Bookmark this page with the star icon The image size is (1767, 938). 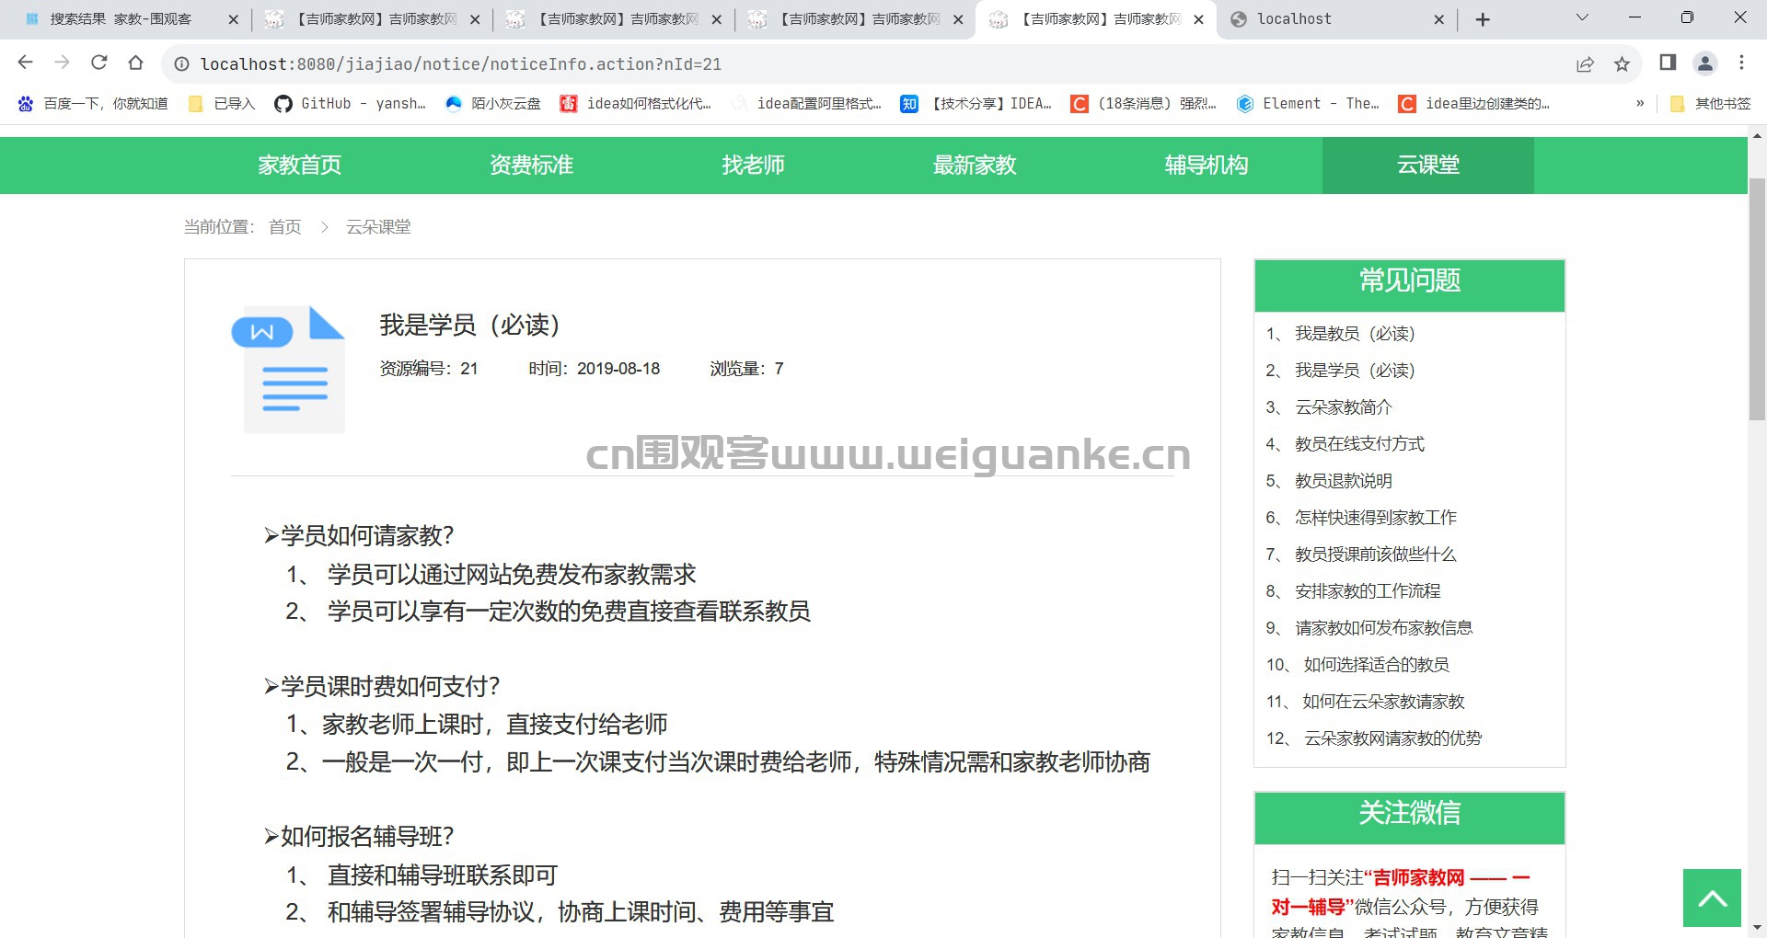tap(1622, 63)
